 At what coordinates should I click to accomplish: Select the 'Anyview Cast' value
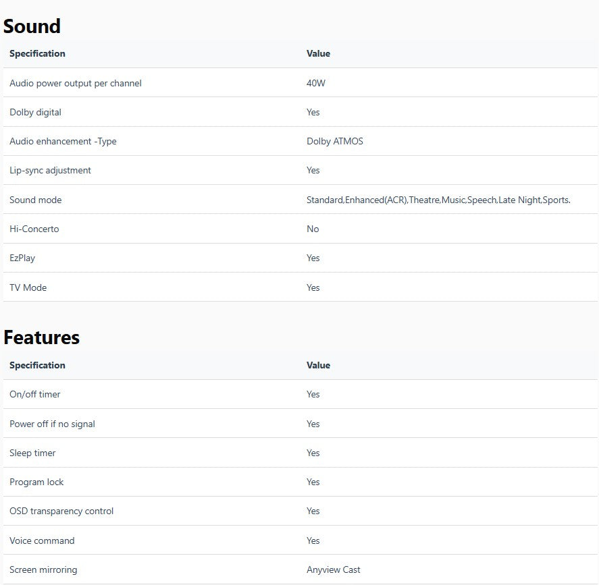click(334, 569)
